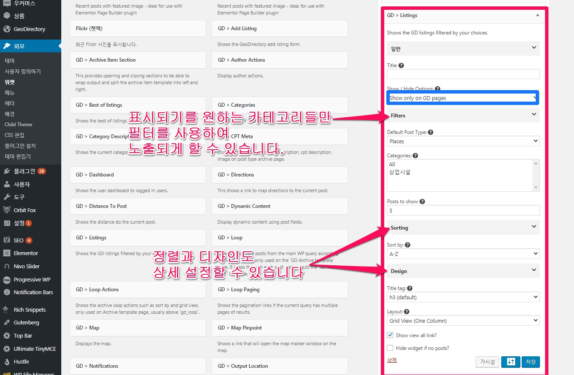Click the Posts to show field
Screen dimensions: 574x375
pos(463,210)
